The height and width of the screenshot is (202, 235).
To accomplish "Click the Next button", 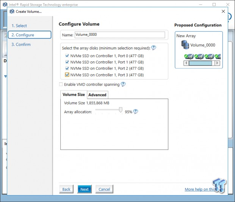I will (x=85, y=189).
